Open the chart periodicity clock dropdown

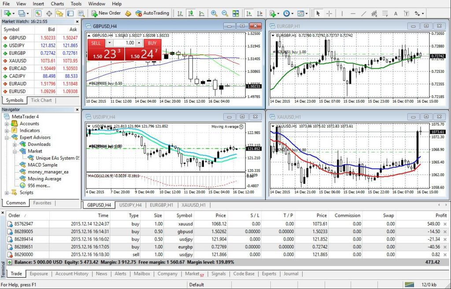[x=288, y=13]
